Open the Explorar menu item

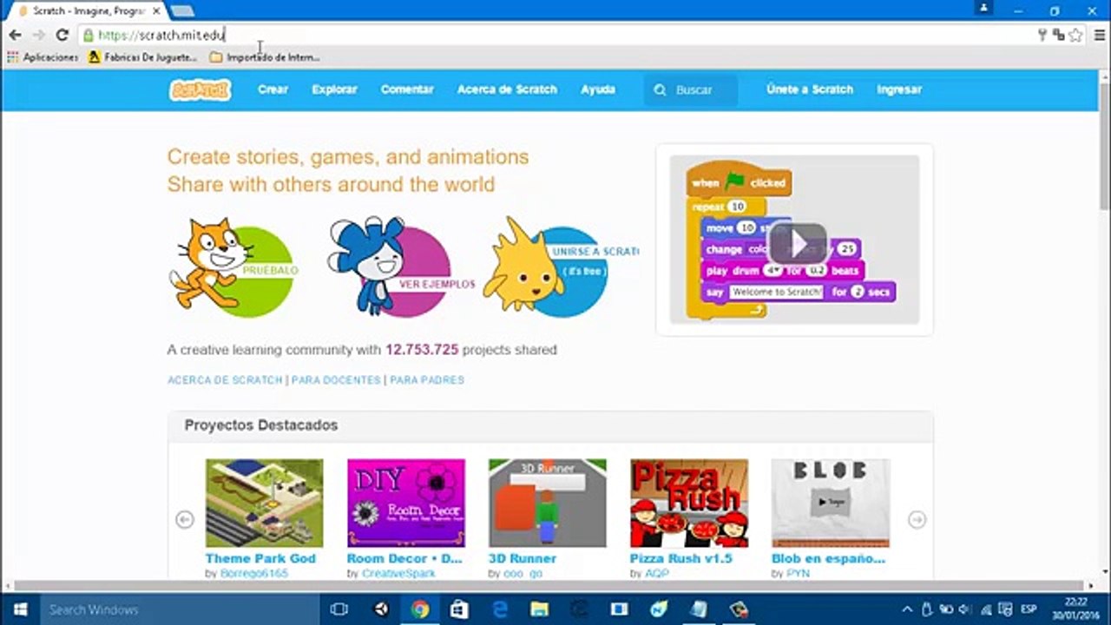(334, 89)
